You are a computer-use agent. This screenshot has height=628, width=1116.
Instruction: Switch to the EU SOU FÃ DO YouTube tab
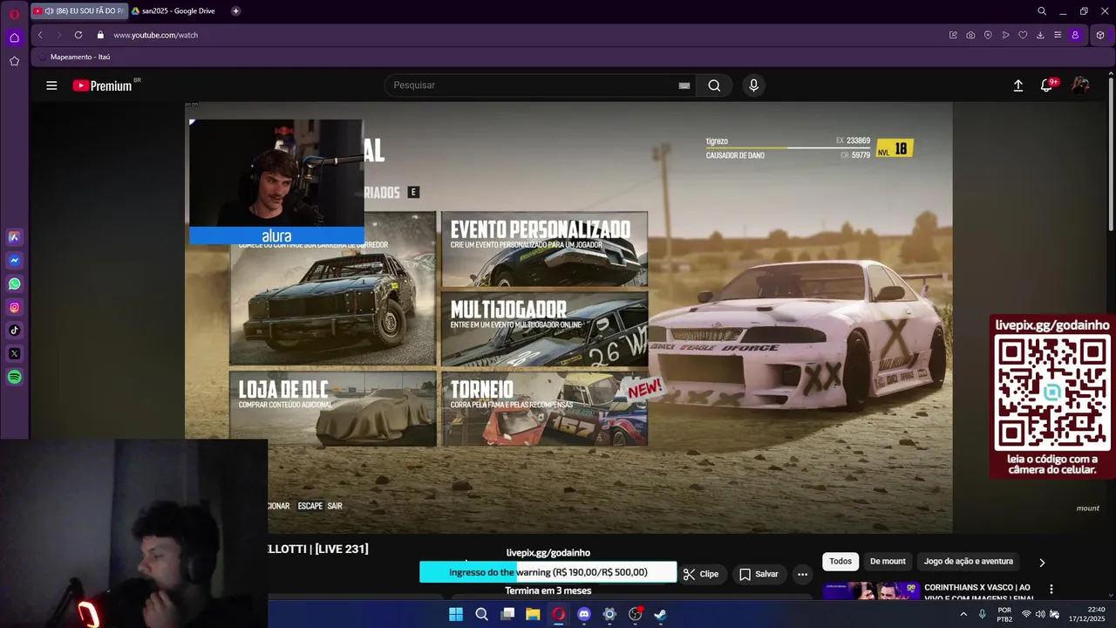78,11
